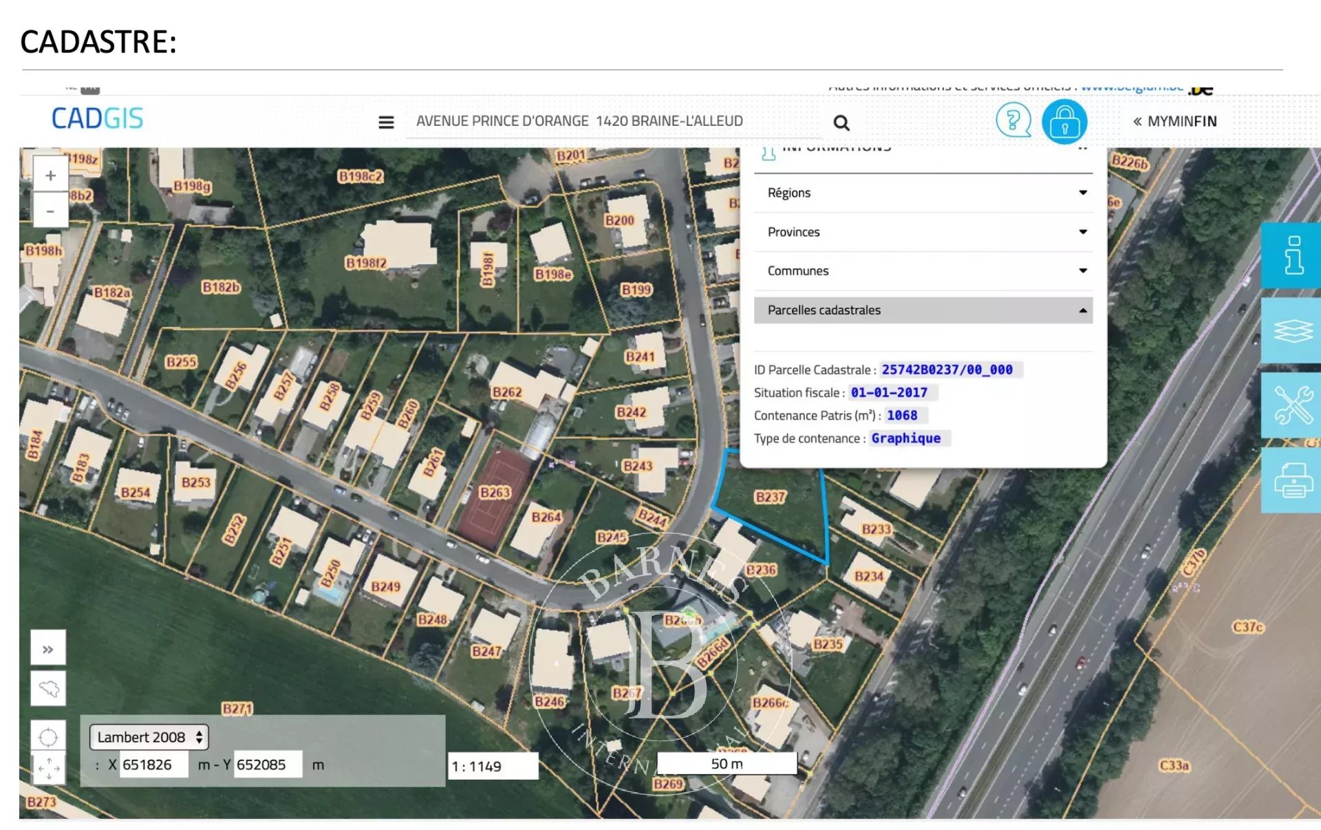This screenshot has width=1321, height=830.
Task: Click the magnifier search icon
Action: coord(841,123)
